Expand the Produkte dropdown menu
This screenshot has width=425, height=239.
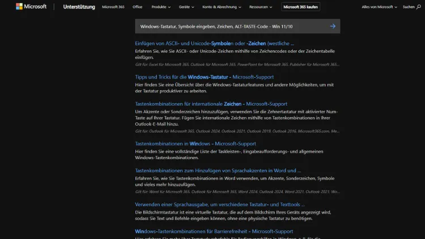pos(160,7)
